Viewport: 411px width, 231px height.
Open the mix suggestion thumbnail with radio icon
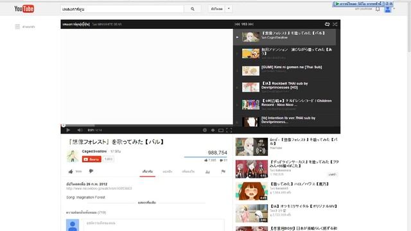pos(252,147)
